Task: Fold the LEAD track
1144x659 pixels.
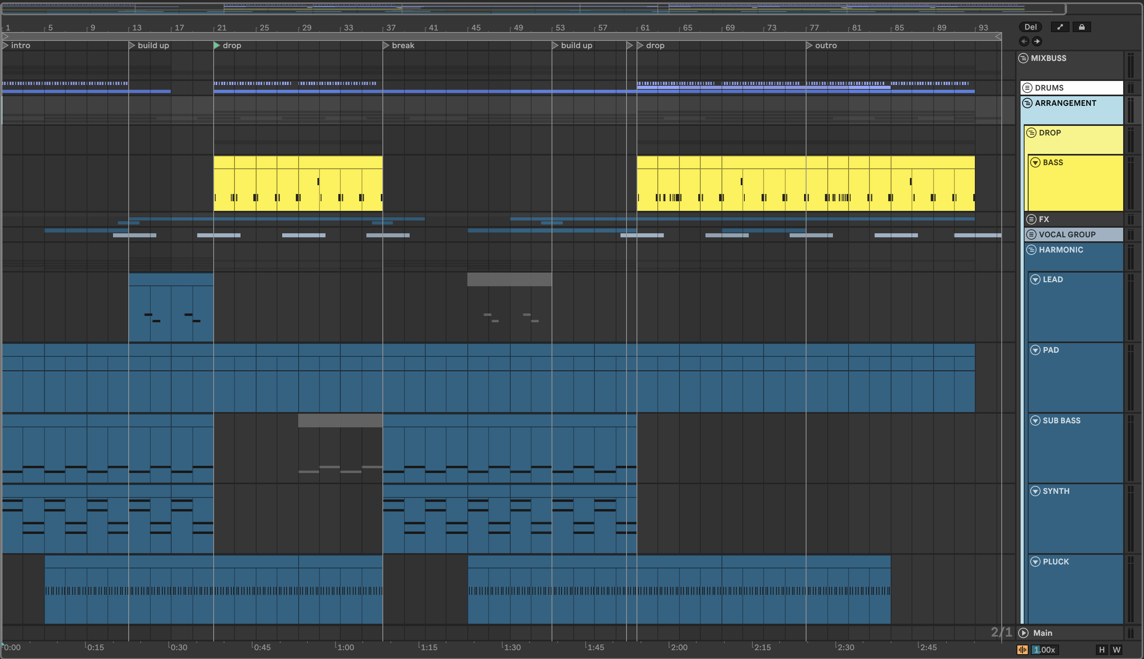Action: (1035, 280)
